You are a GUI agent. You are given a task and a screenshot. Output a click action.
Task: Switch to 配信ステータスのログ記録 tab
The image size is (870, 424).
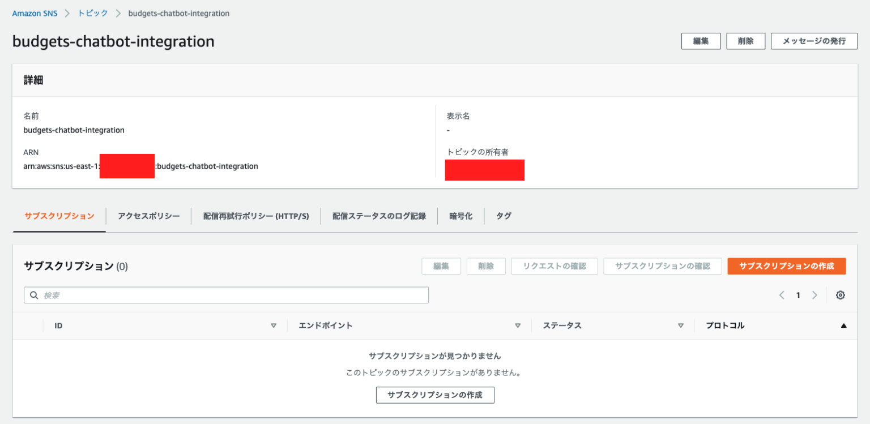[379, 216]
